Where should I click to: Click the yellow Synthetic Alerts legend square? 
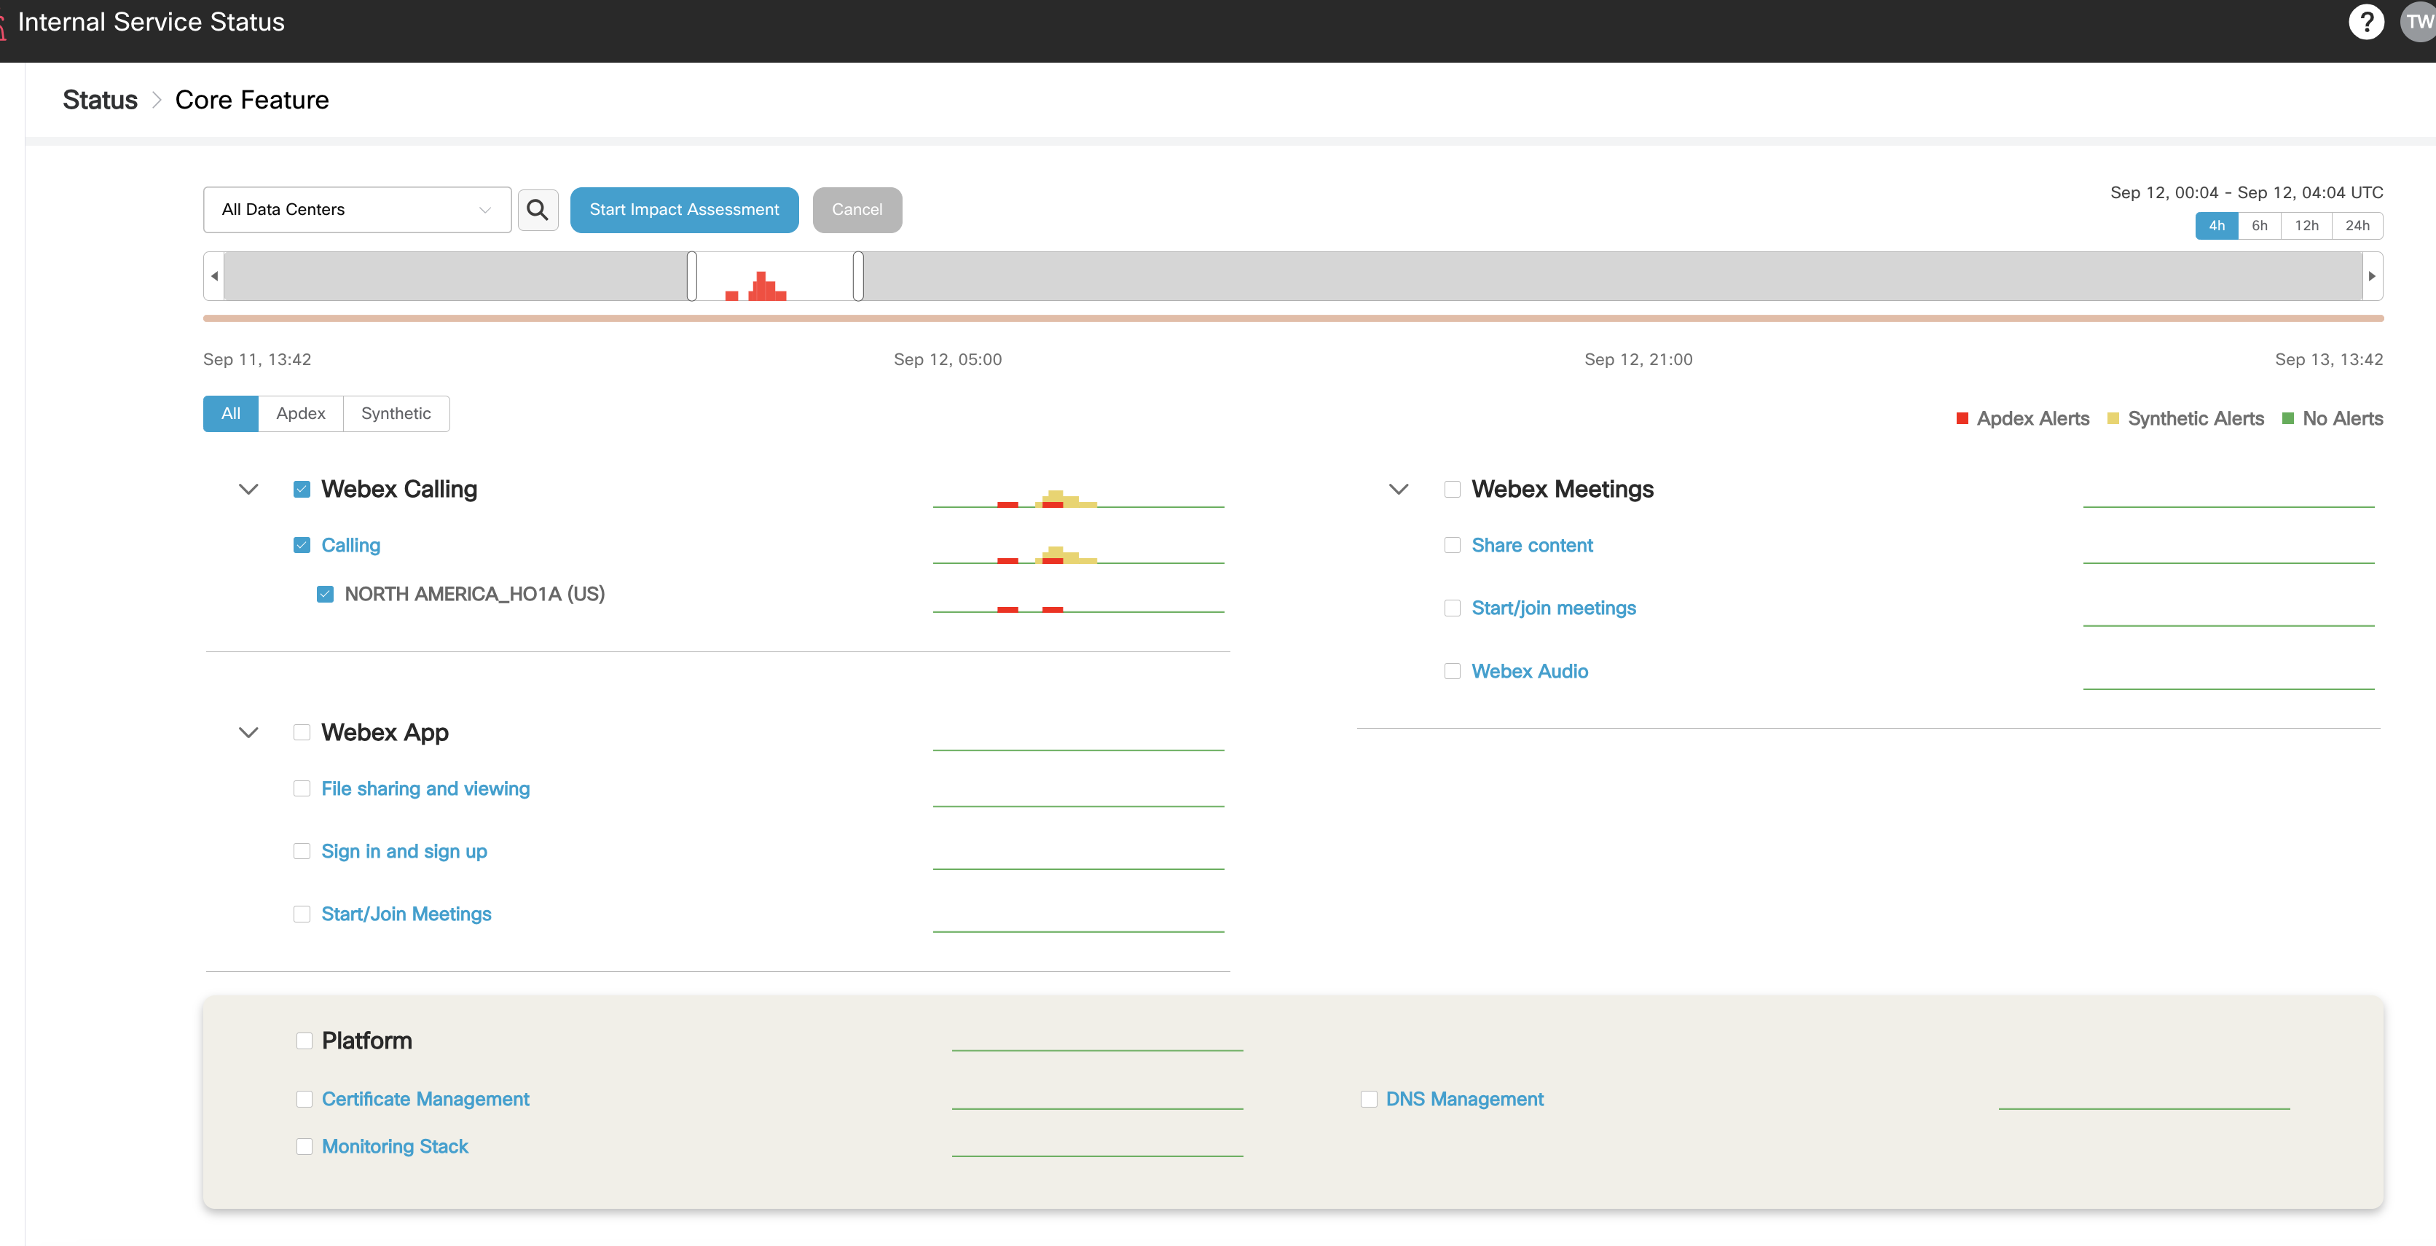coord(2113,418)
